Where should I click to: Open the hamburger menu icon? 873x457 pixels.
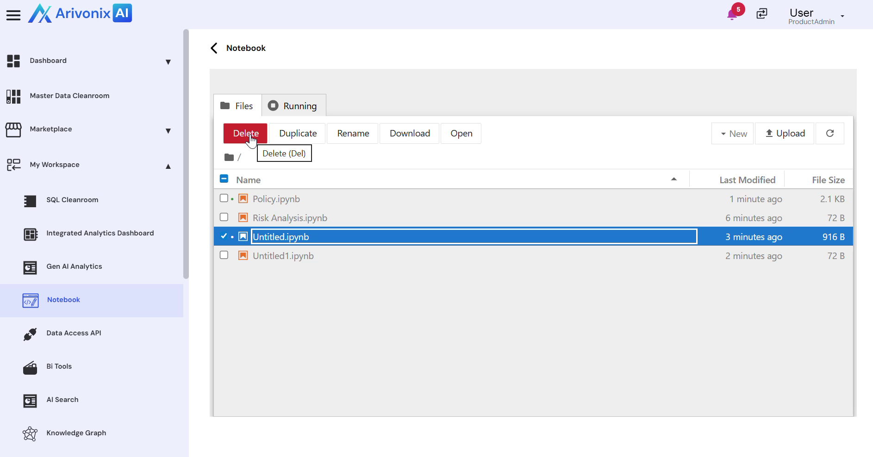point(13,15)
